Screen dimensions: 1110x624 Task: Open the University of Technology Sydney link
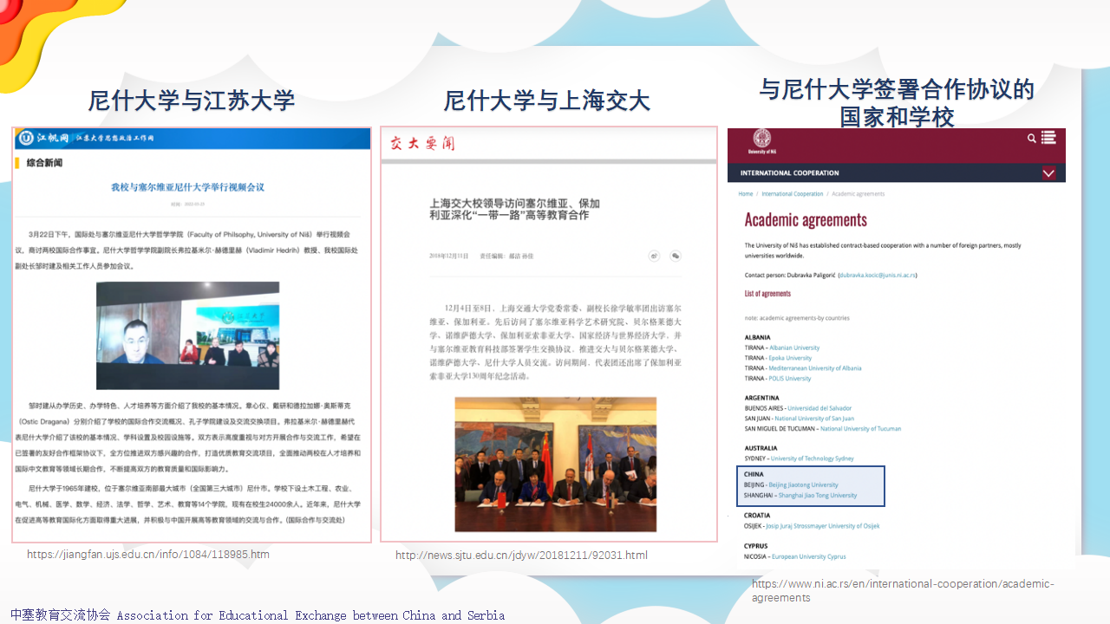coord(813,458)
